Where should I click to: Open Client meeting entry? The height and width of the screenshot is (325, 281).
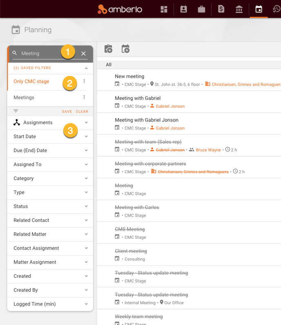tap(131, 251)
